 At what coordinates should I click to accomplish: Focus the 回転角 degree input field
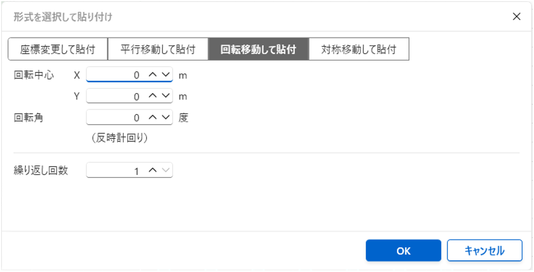(115, 118)
